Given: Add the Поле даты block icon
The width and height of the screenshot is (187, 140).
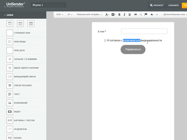Looking at the screenshot, I should (x=10, y=50).
